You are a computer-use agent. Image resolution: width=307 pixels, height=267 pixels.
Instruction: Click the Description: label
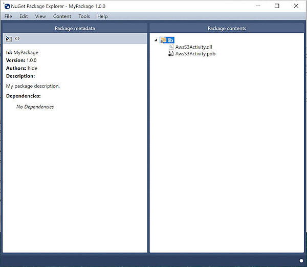pyautogui.click(x=20, y=76)
